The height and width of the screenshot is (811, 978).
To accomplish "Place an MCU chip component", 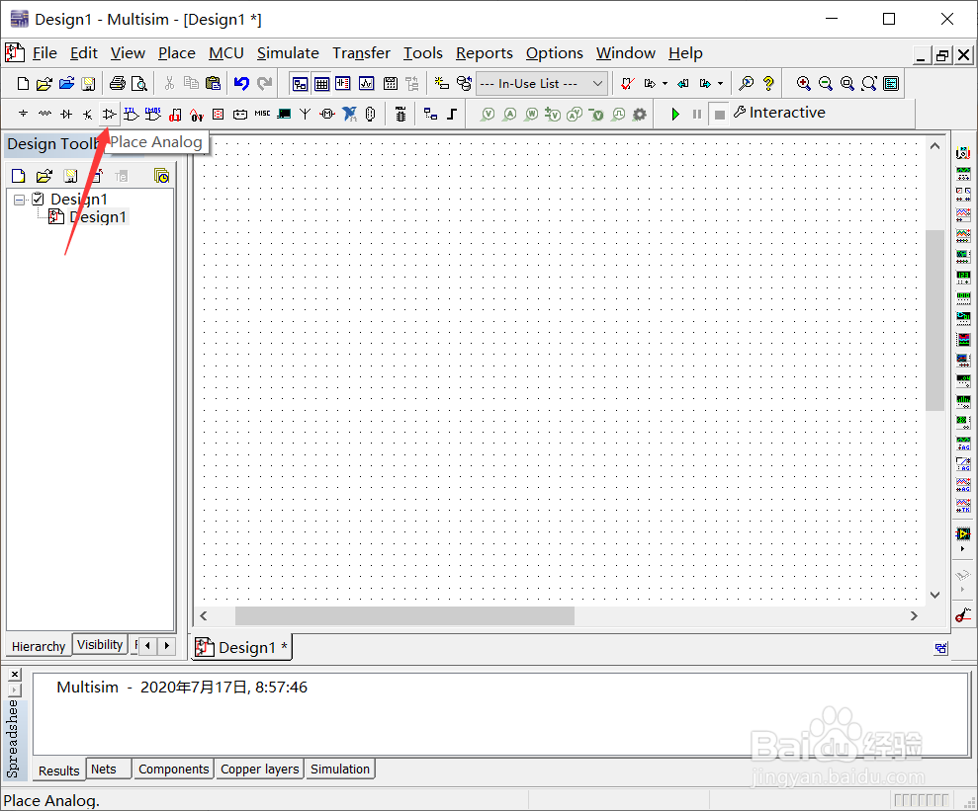I will coord(400,114).
